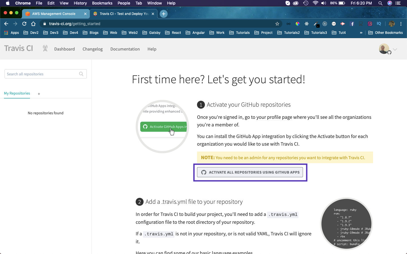The image size is (407, 254).
Task: Open the IQ extension in the toolbar
Action: pyautogui.click(x=379, y=24)
